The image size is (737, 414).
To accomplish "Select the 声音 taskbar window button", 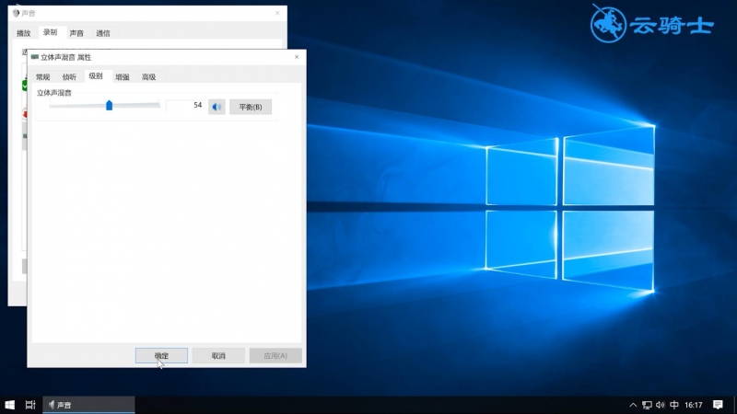I will tap(88, 405).
